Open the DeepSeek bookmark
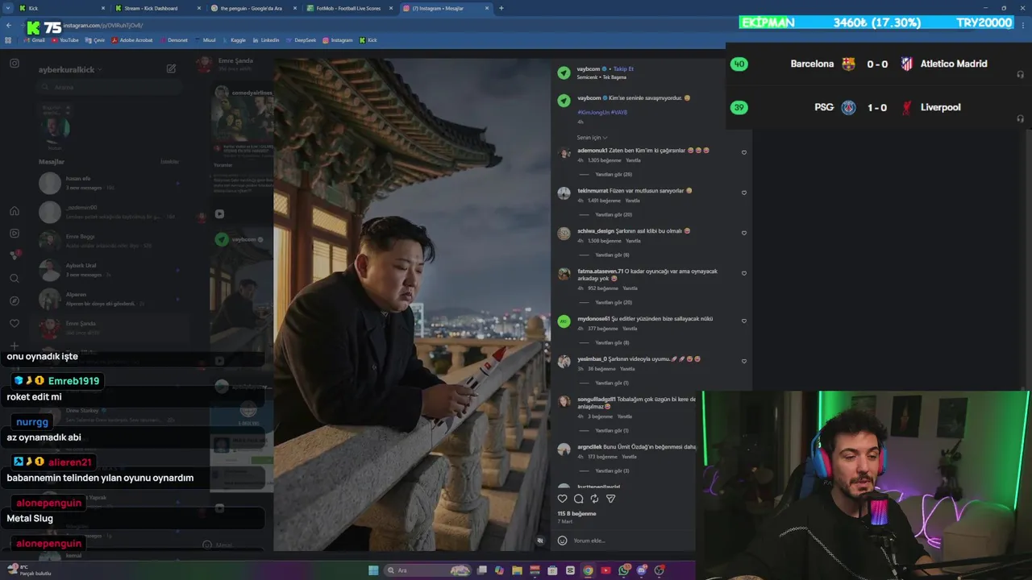The height and width of the screenshot is (580, 1032). (x=300, y=40)
